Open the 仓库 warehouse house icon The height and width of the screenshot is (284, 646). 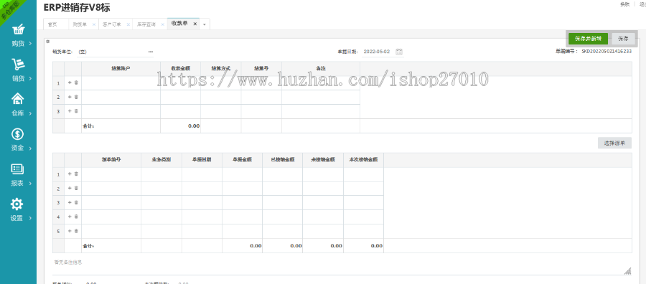[x=18, y=99]
